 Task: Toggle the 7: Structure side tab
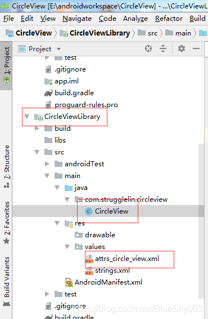click(7, 166)
